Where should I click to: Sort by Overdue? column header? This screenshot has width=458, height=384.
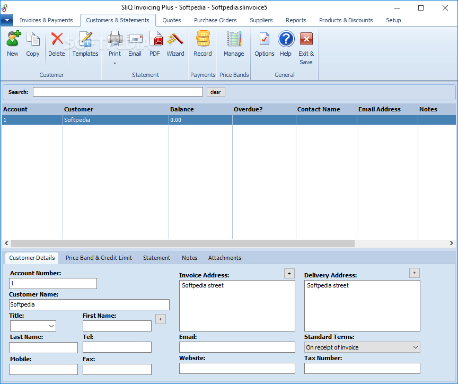pos(265,109)
